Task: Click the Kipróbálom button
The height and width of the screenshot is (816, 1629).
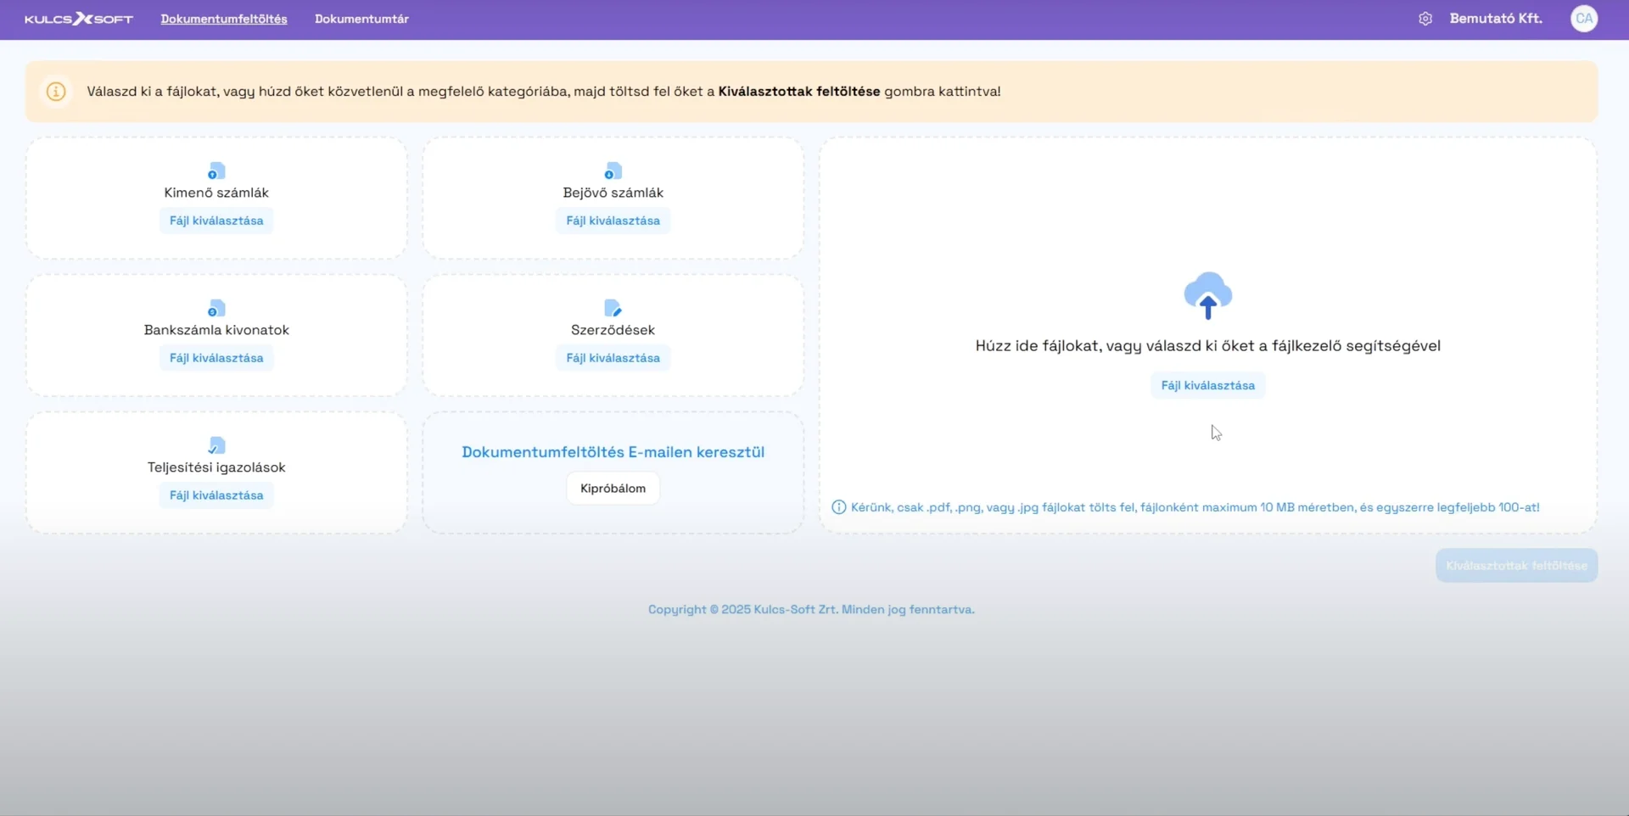Action: point(613,489)
